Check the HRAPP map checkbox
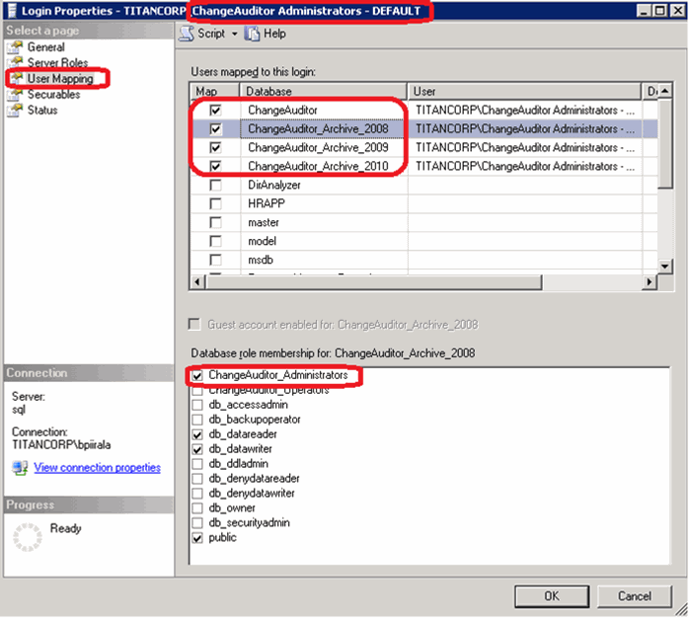Viewport: 689px width, 618px height. click(x=215, y=203)
